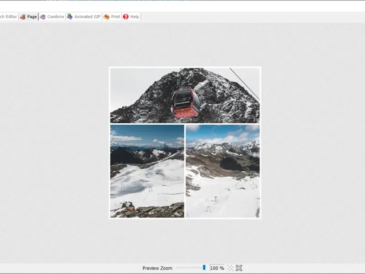Switch to the Batch Editor tab
This screenshot has width=365, height=274.
(9, 17)
